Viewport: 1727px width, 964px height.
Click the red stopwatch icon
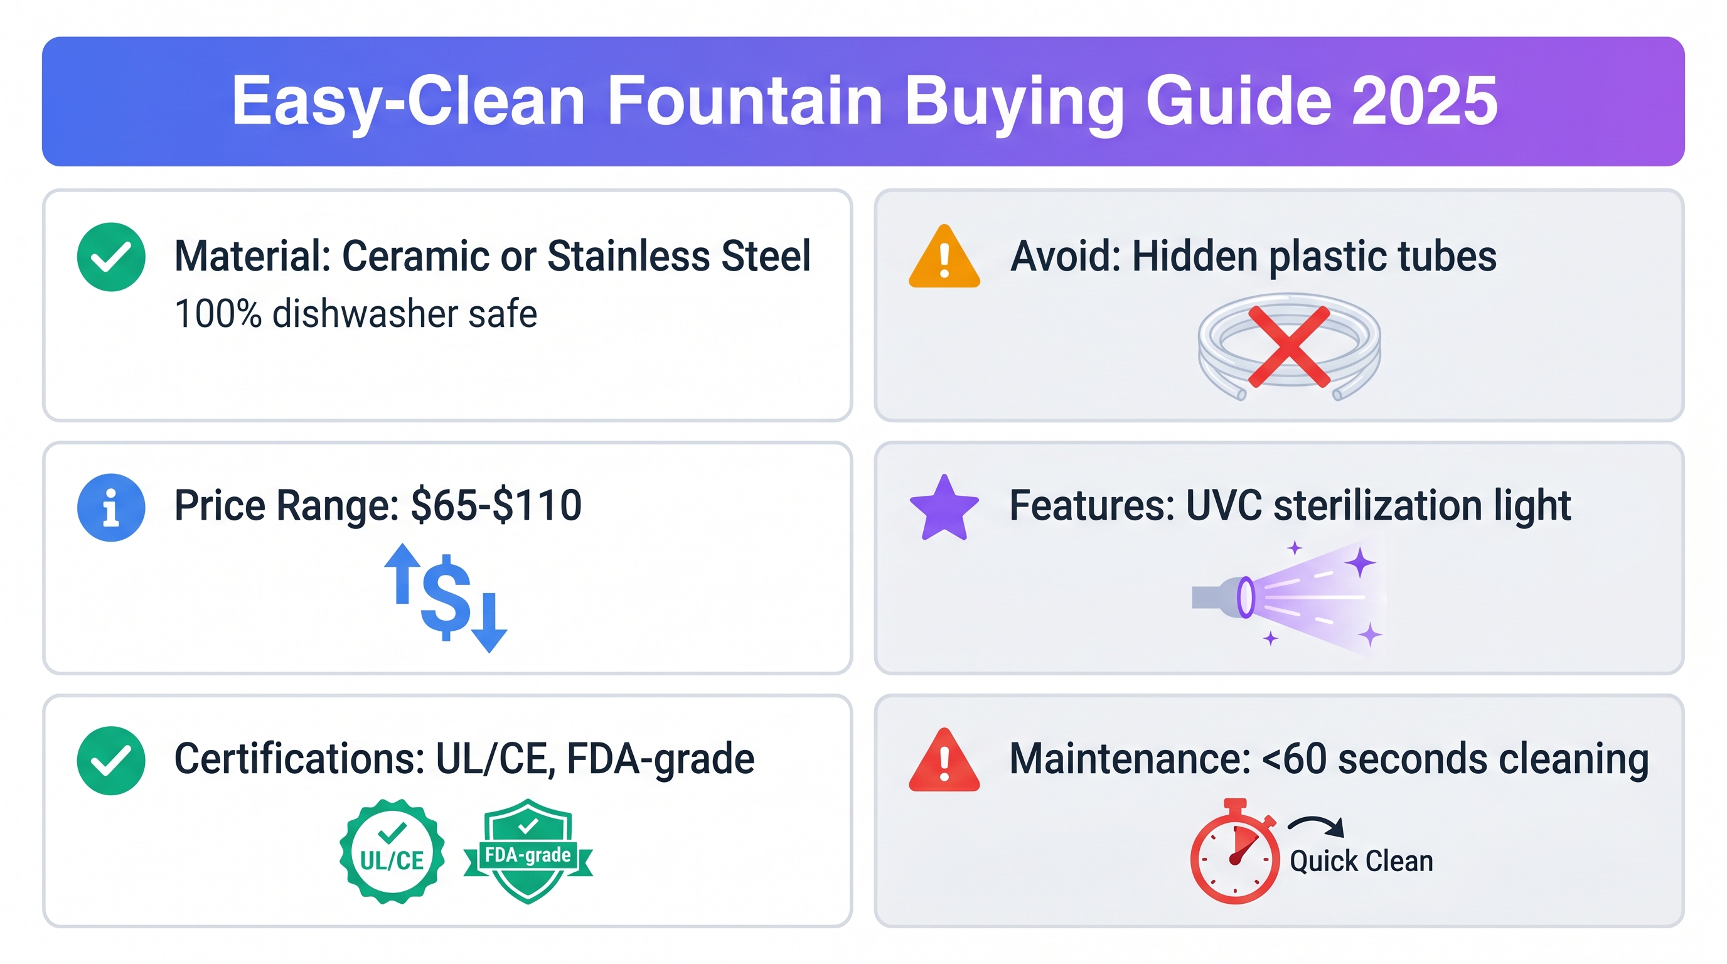click(x=1234, y=853)
